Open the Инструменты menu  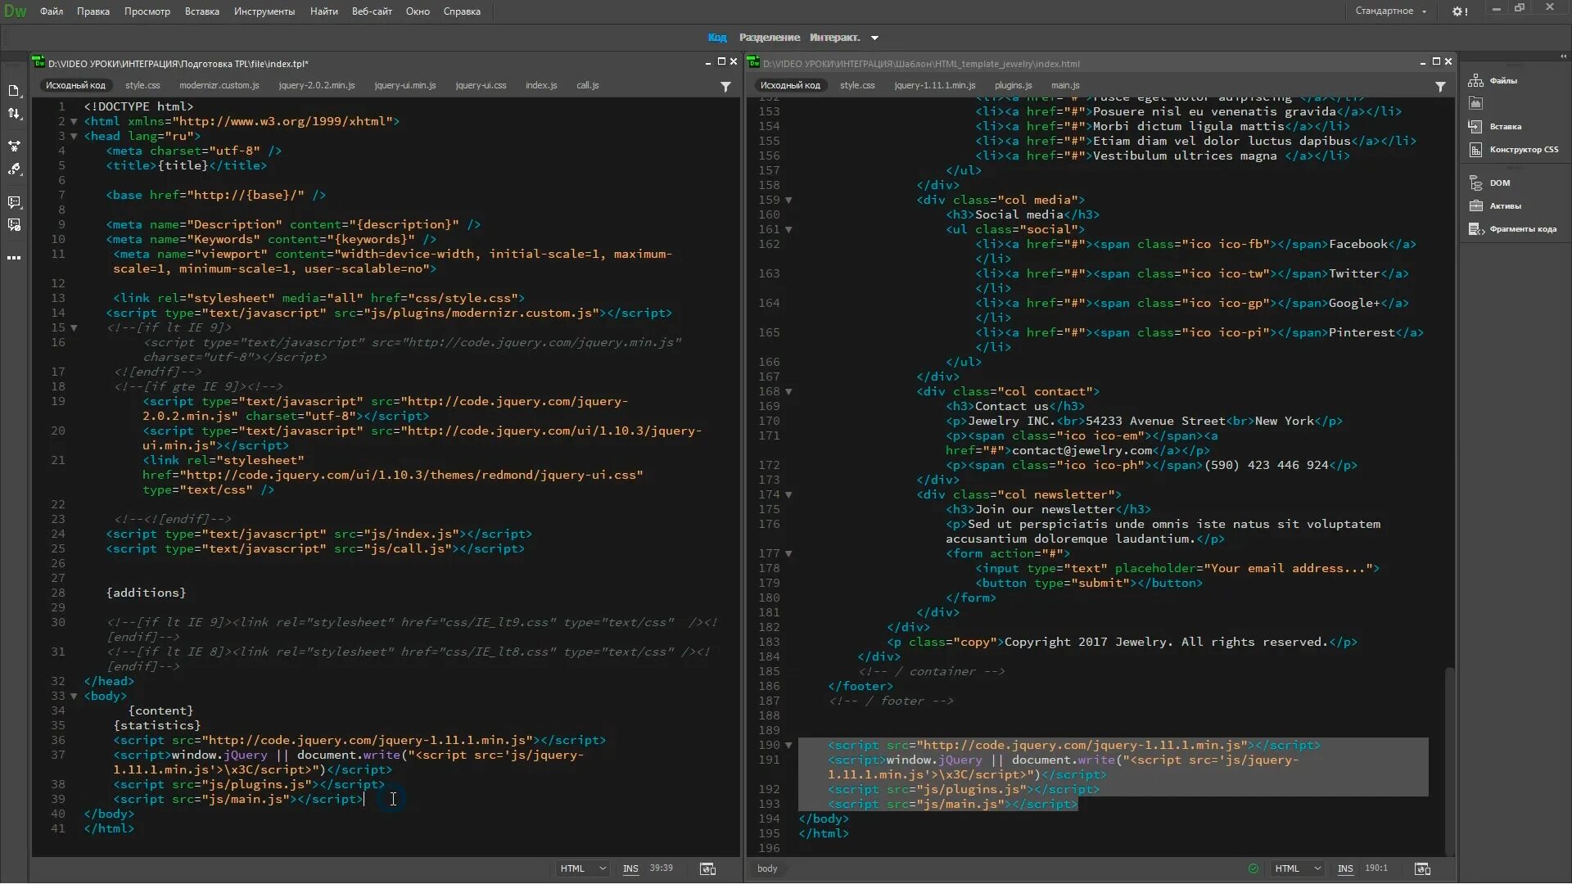tap(264, 11)
